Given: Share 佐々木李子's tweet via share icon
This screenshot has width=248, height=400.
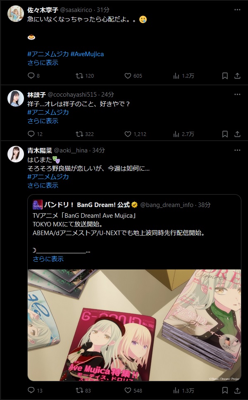Looking at the screenshot, I should (237, 76).
